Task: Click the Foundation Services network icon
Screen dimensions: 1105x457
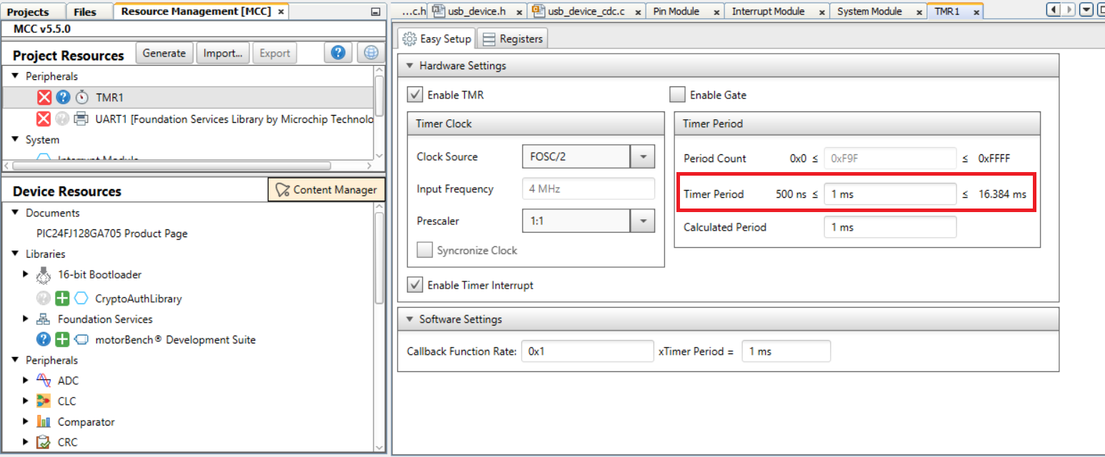Action: tap(44, 319)
